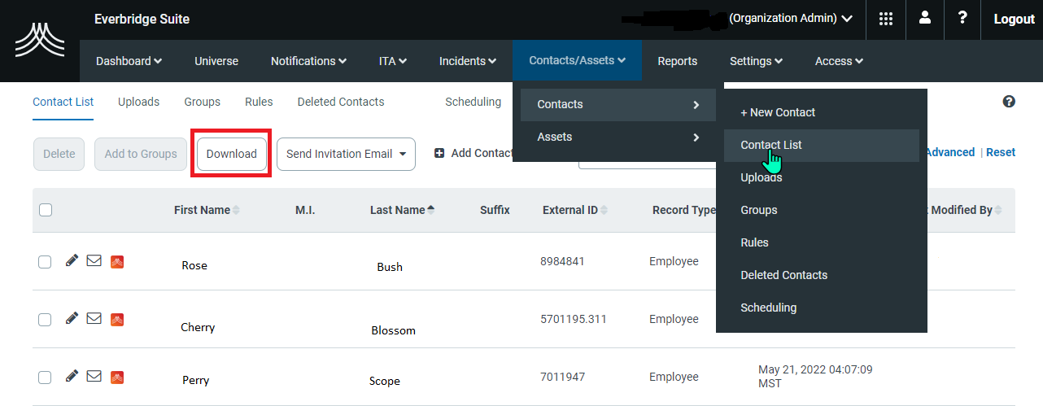
Task: Sort by First Name column arrows
Action: [x=237, y=210]
